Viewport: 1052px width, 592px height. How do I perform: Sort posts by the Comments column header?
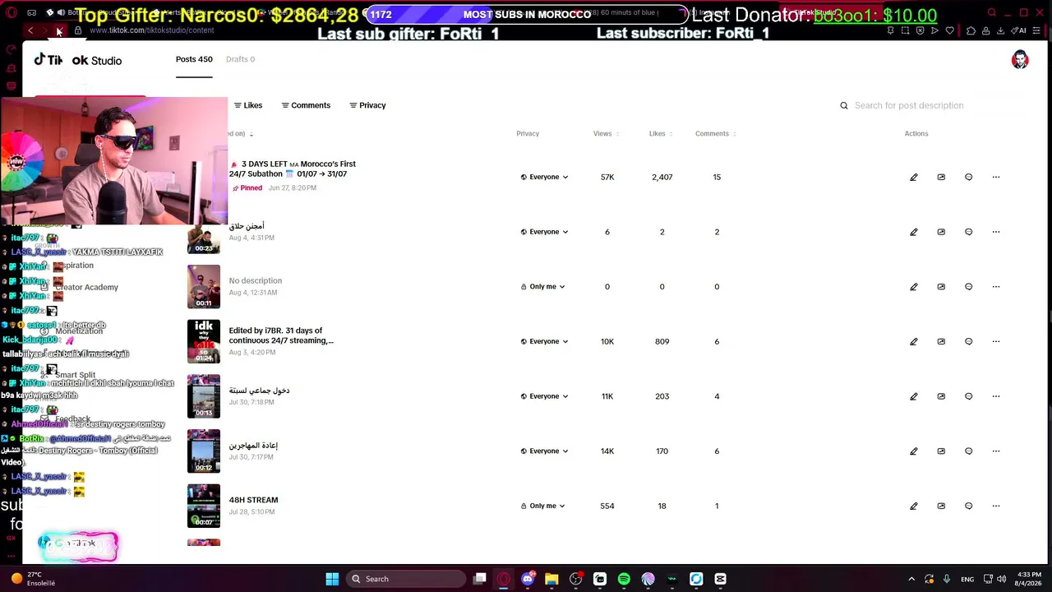tap(716, 133)
